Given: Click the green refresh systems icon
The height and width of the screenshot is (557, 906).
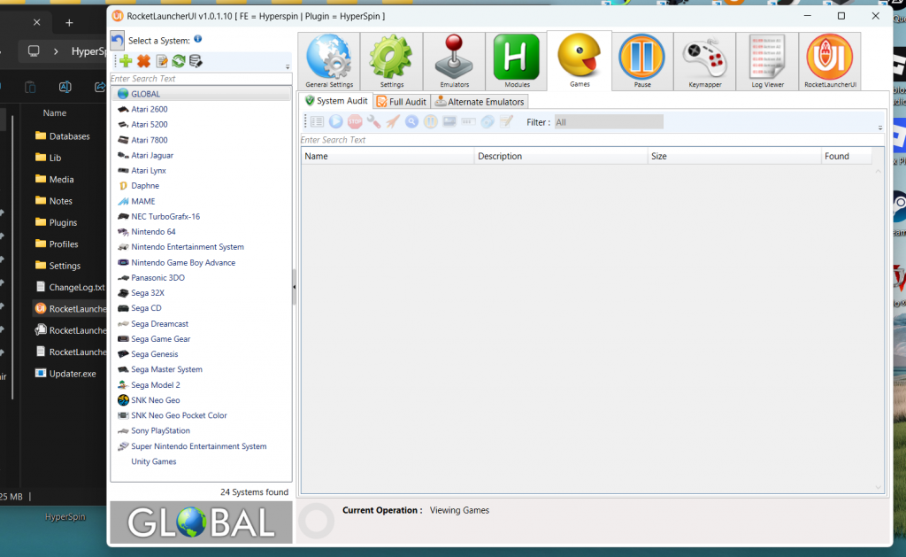Looking at the screenshot, I should pyautogui.click(x=179, y=61).
